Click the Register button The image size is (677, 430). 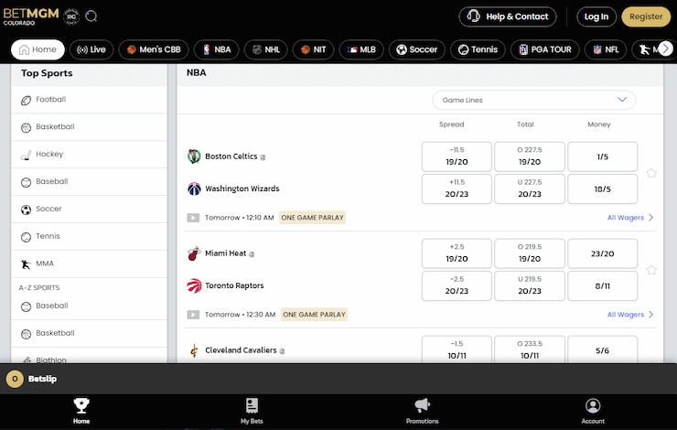pos(646,16)
